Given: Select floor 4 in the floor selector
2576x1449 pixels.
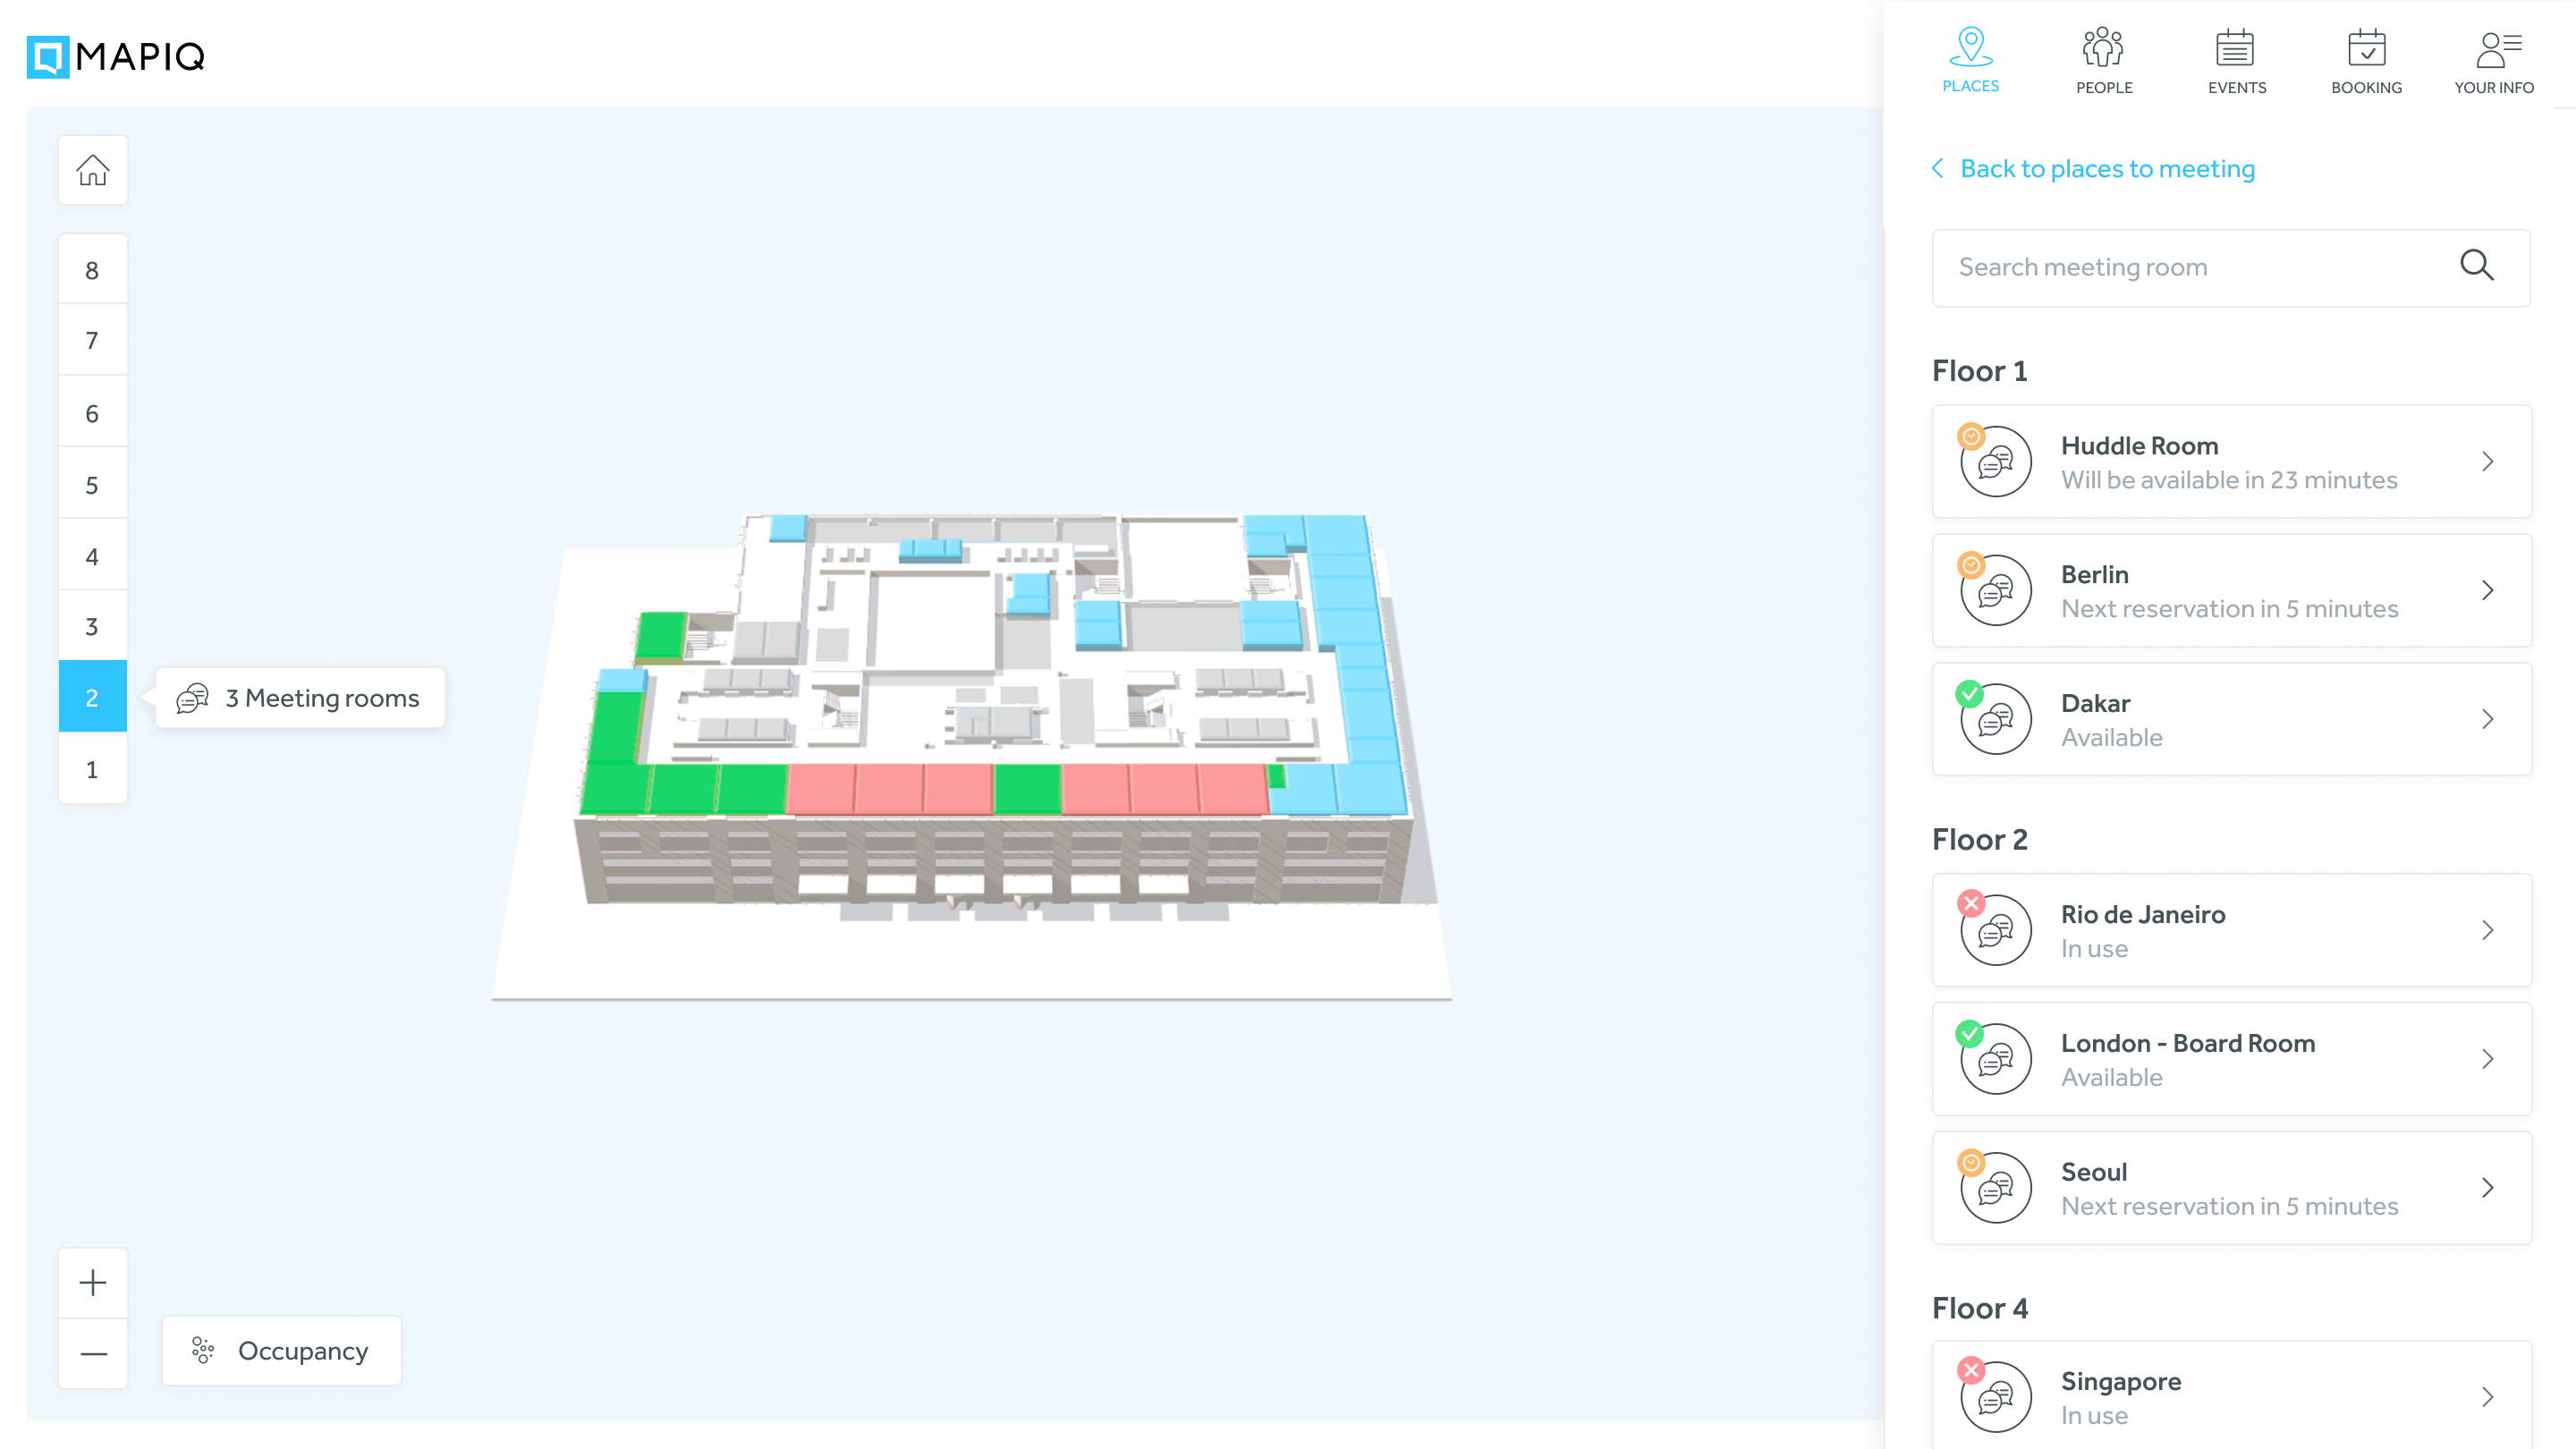Looking at the screenshot, I should coord(92,556).
